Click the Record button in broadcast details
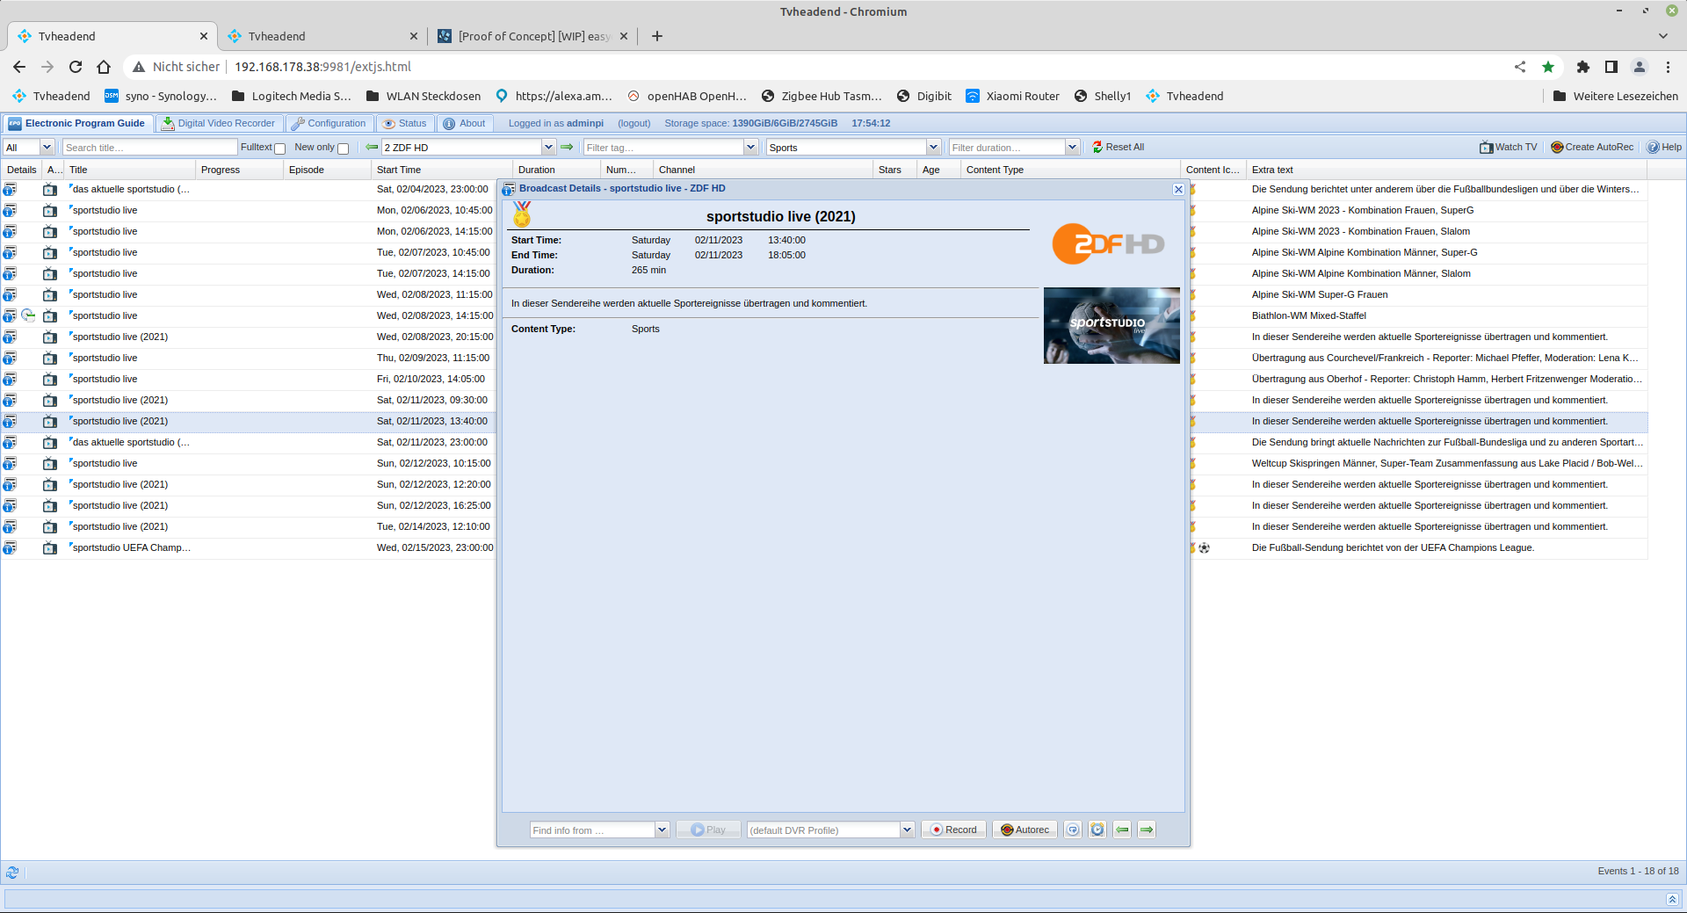The image size is (1687, 913). [954, 830]
